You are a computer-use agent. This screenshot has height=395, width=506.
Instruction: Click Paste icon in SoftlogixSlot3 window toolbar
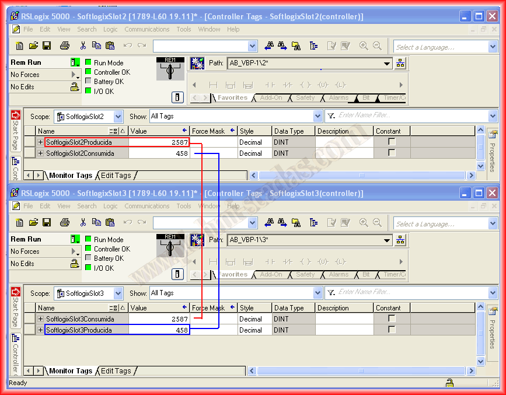point(109,222)
